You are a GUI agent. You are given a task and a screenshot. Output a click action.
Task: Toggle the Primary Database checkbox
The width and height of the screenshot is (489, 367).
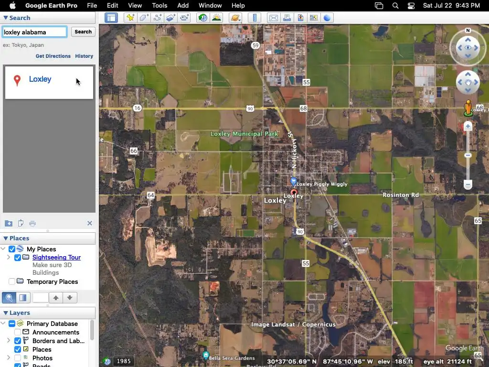pyautogui.click(x=12, y=324)
